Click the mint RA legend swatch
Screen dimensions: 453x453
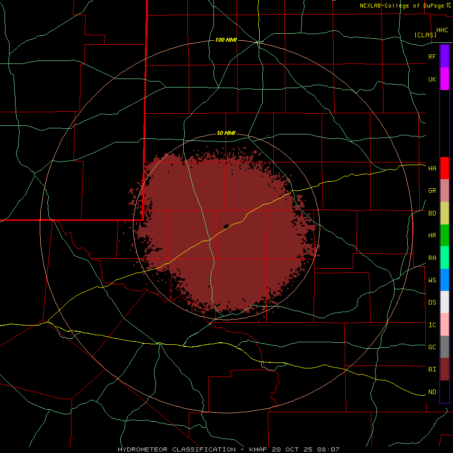[444, 258]
